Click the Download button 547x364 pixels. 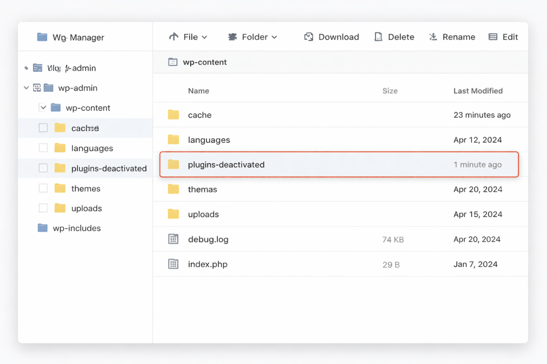[x=331, y=37]
